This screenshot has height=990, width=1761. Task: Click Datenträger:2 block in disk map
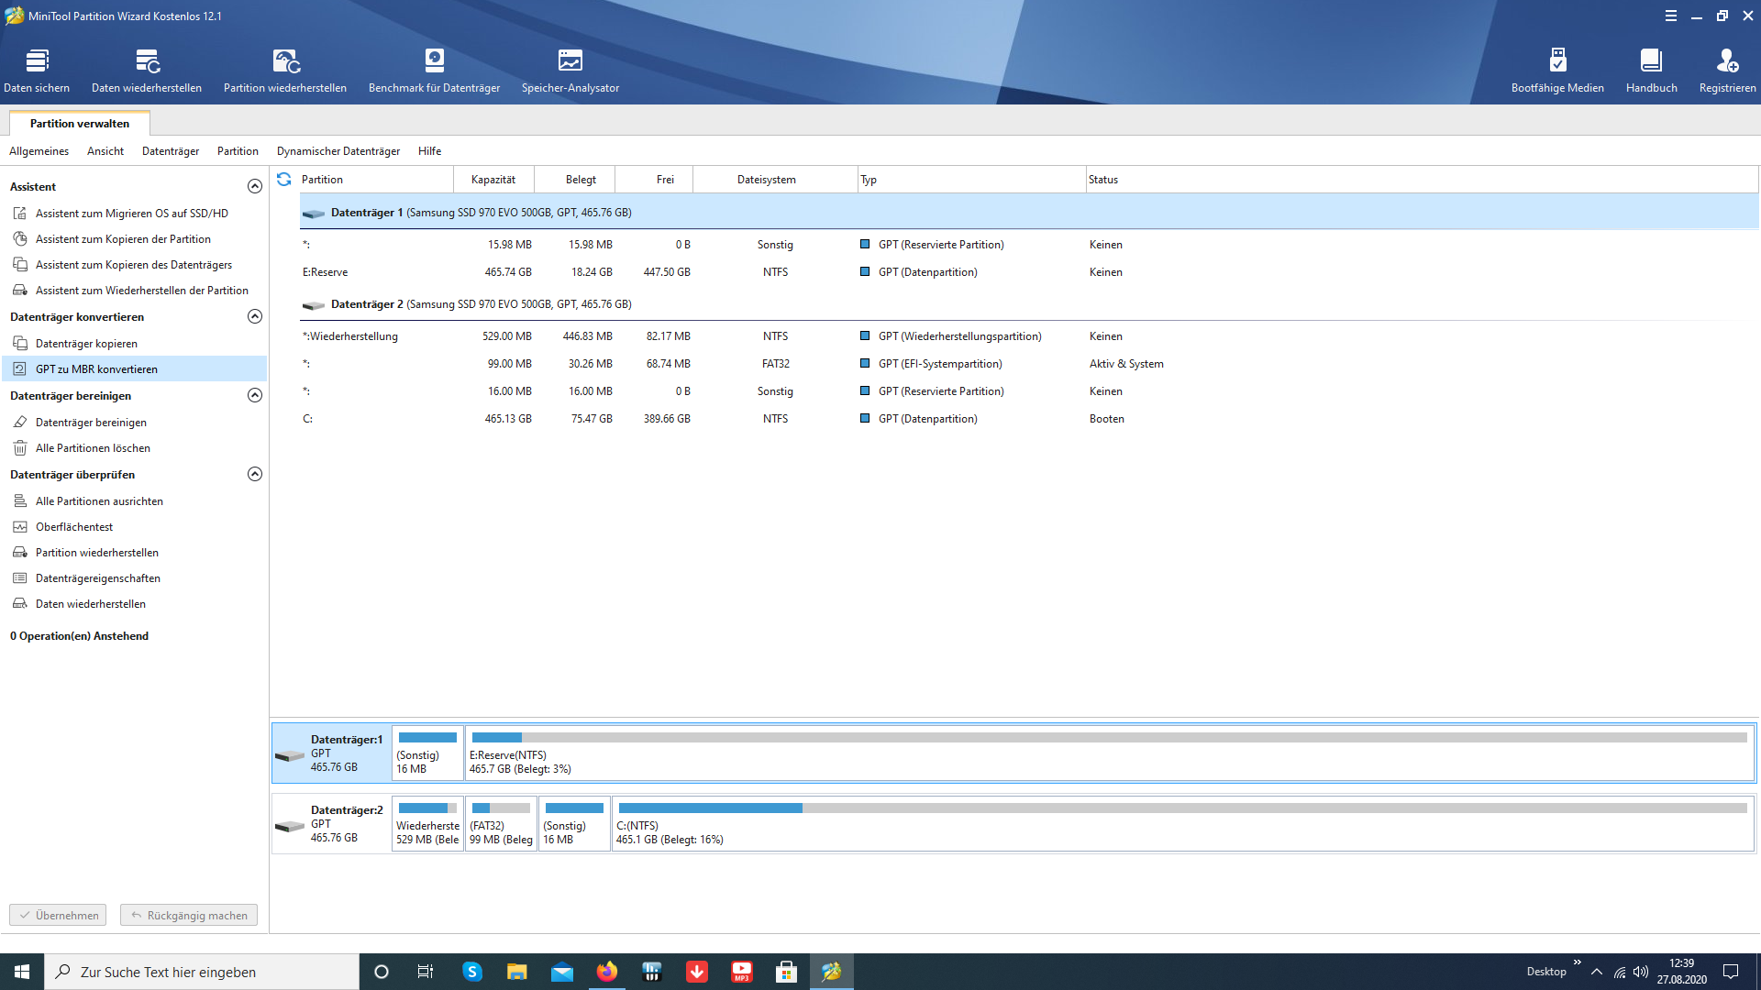[x=332, y=823]
